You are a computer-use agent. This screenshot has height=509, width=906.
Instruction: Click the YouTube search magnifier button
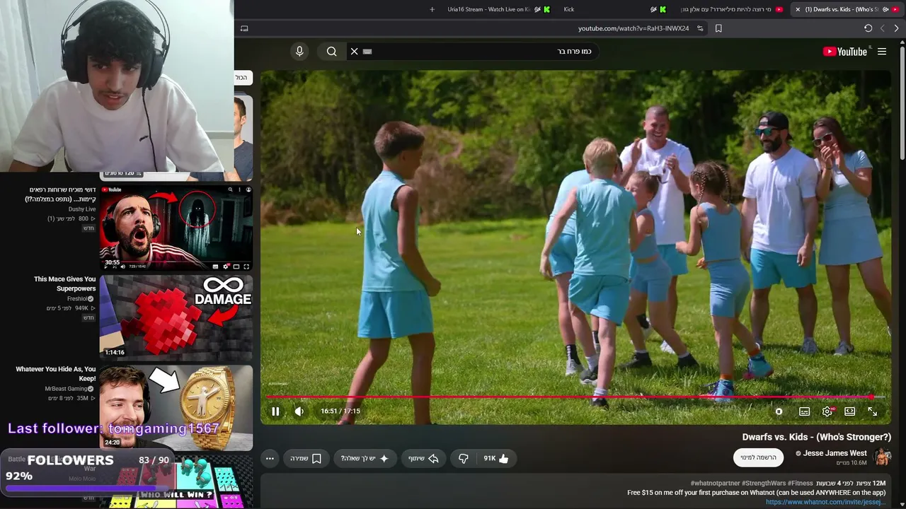(331, 52)
